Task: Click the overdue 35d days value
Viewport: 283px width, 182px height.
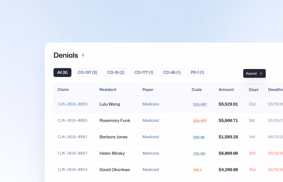Action: coord(252,170)
